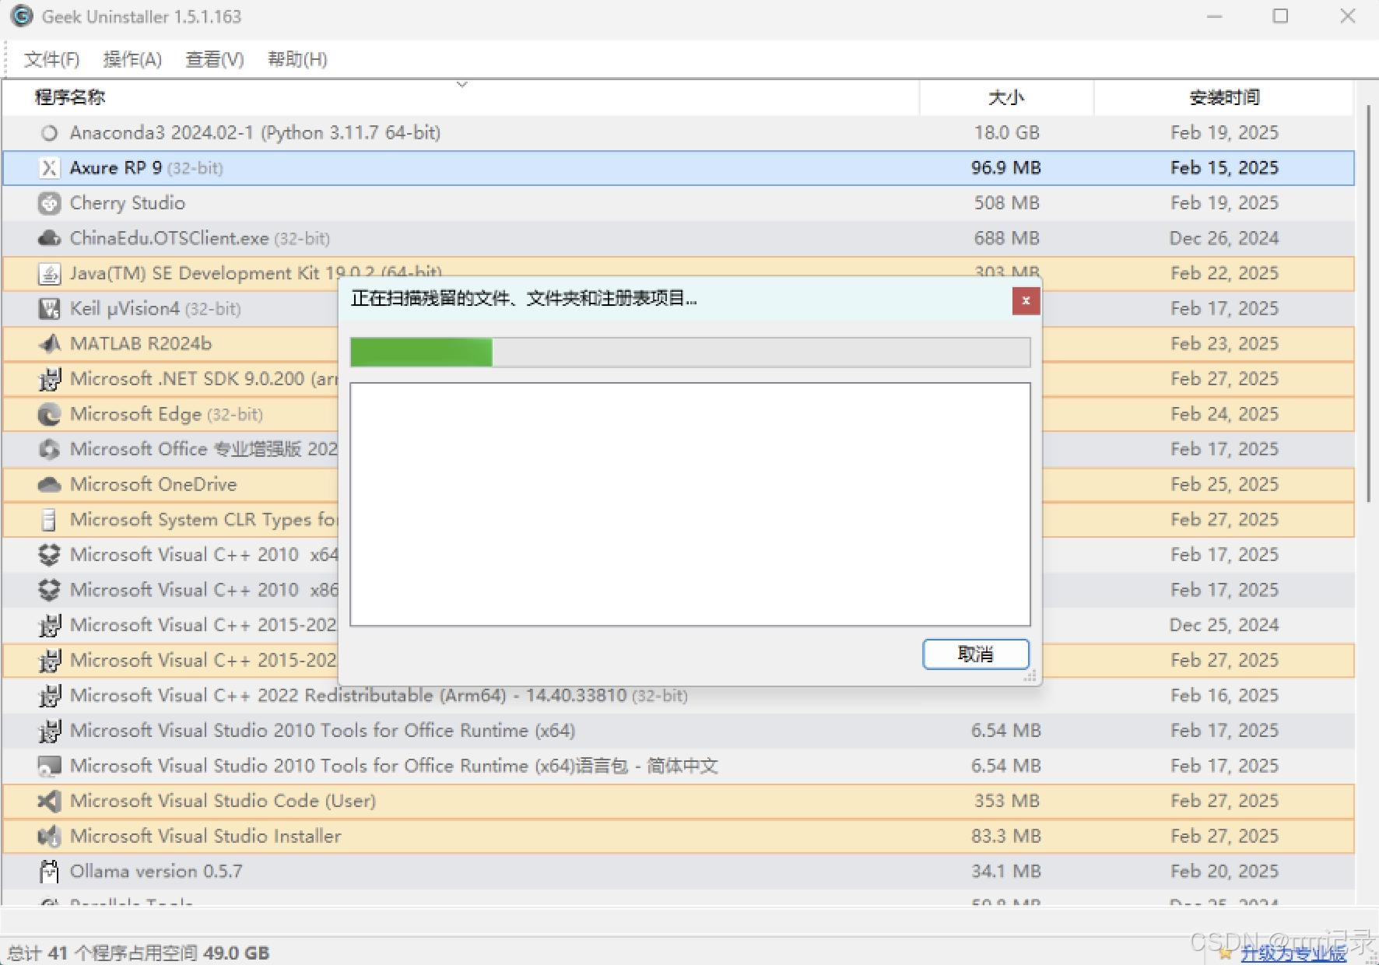1379x965 pixels.
Task: Select the MATLAB R2024b entry
Action: 141,344
